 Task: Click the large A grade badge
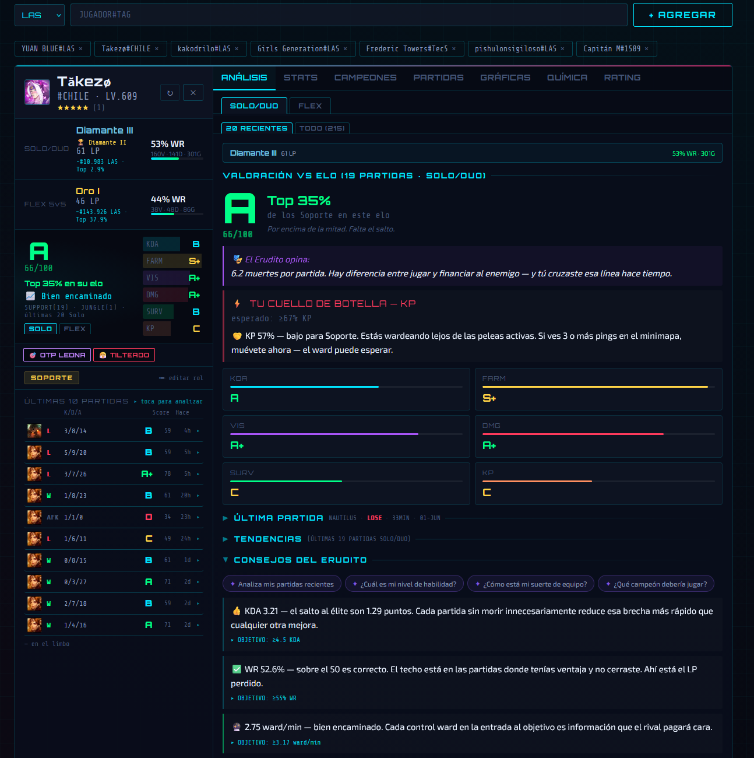[240, 209]
